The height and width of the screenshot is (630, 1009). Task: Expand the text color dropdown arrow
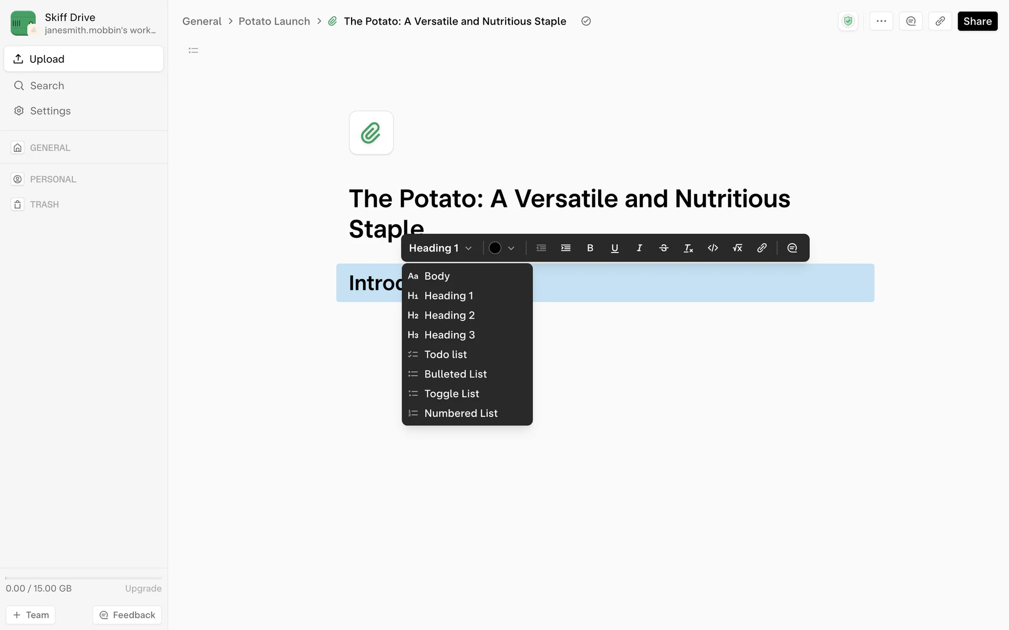[x=511, y=248]
